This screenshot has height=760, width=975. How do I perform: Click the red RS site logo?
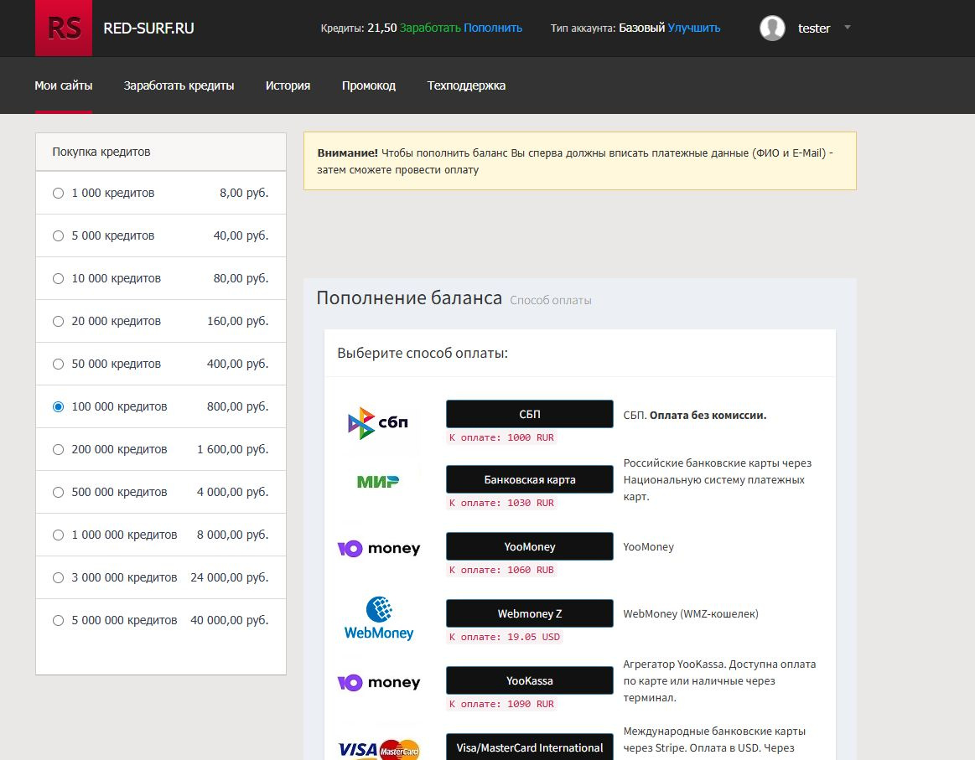coord(64,28)
